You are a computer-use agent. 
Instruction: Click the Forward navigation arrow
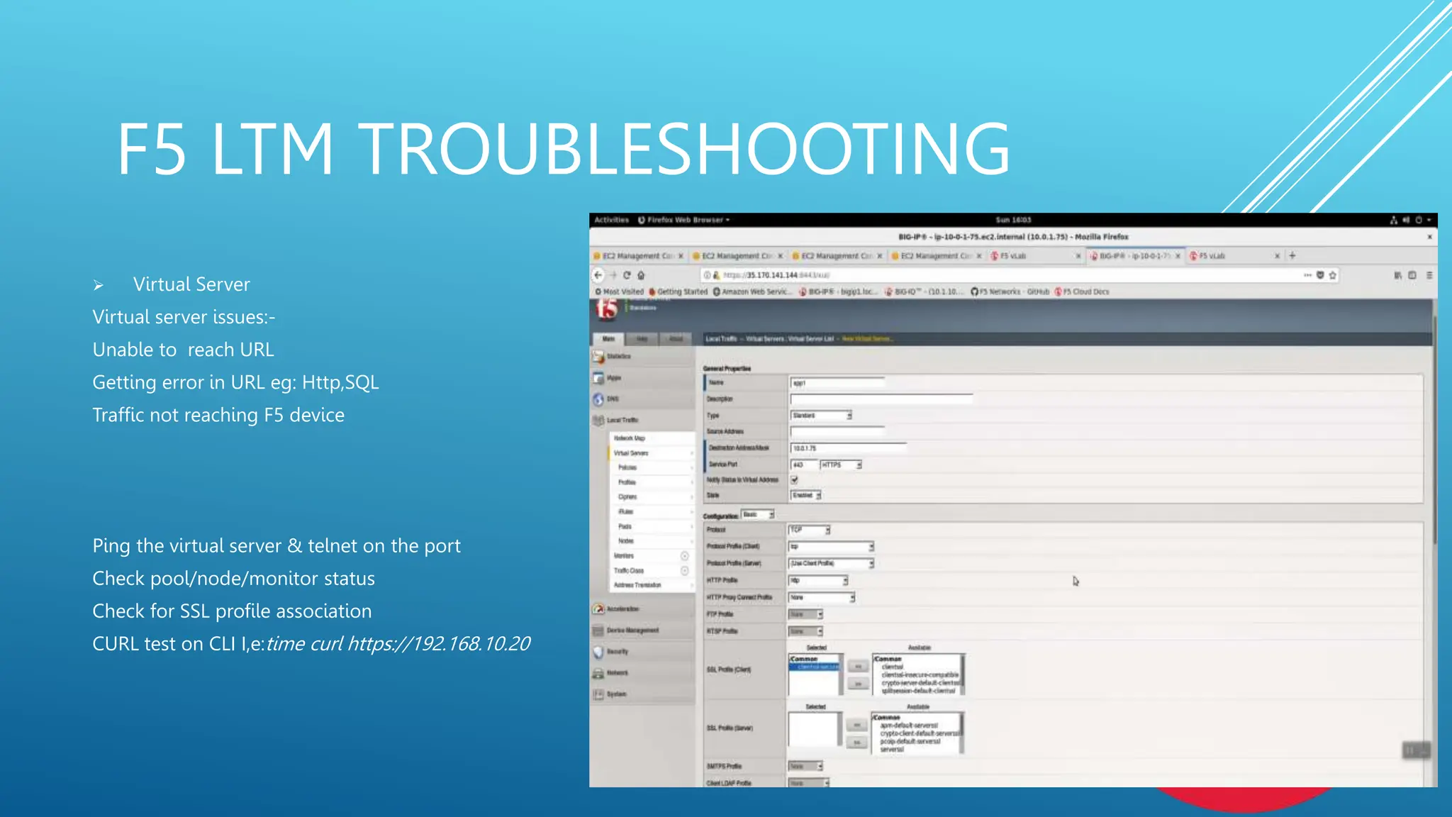pyautogui.click(x=613, y=275)
